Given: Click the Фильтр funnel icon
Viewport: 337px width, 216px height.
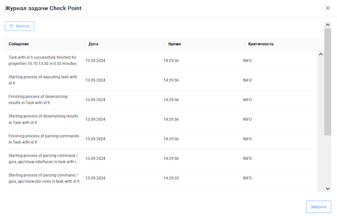Looking at the screenshot, I should click(11, 26).
